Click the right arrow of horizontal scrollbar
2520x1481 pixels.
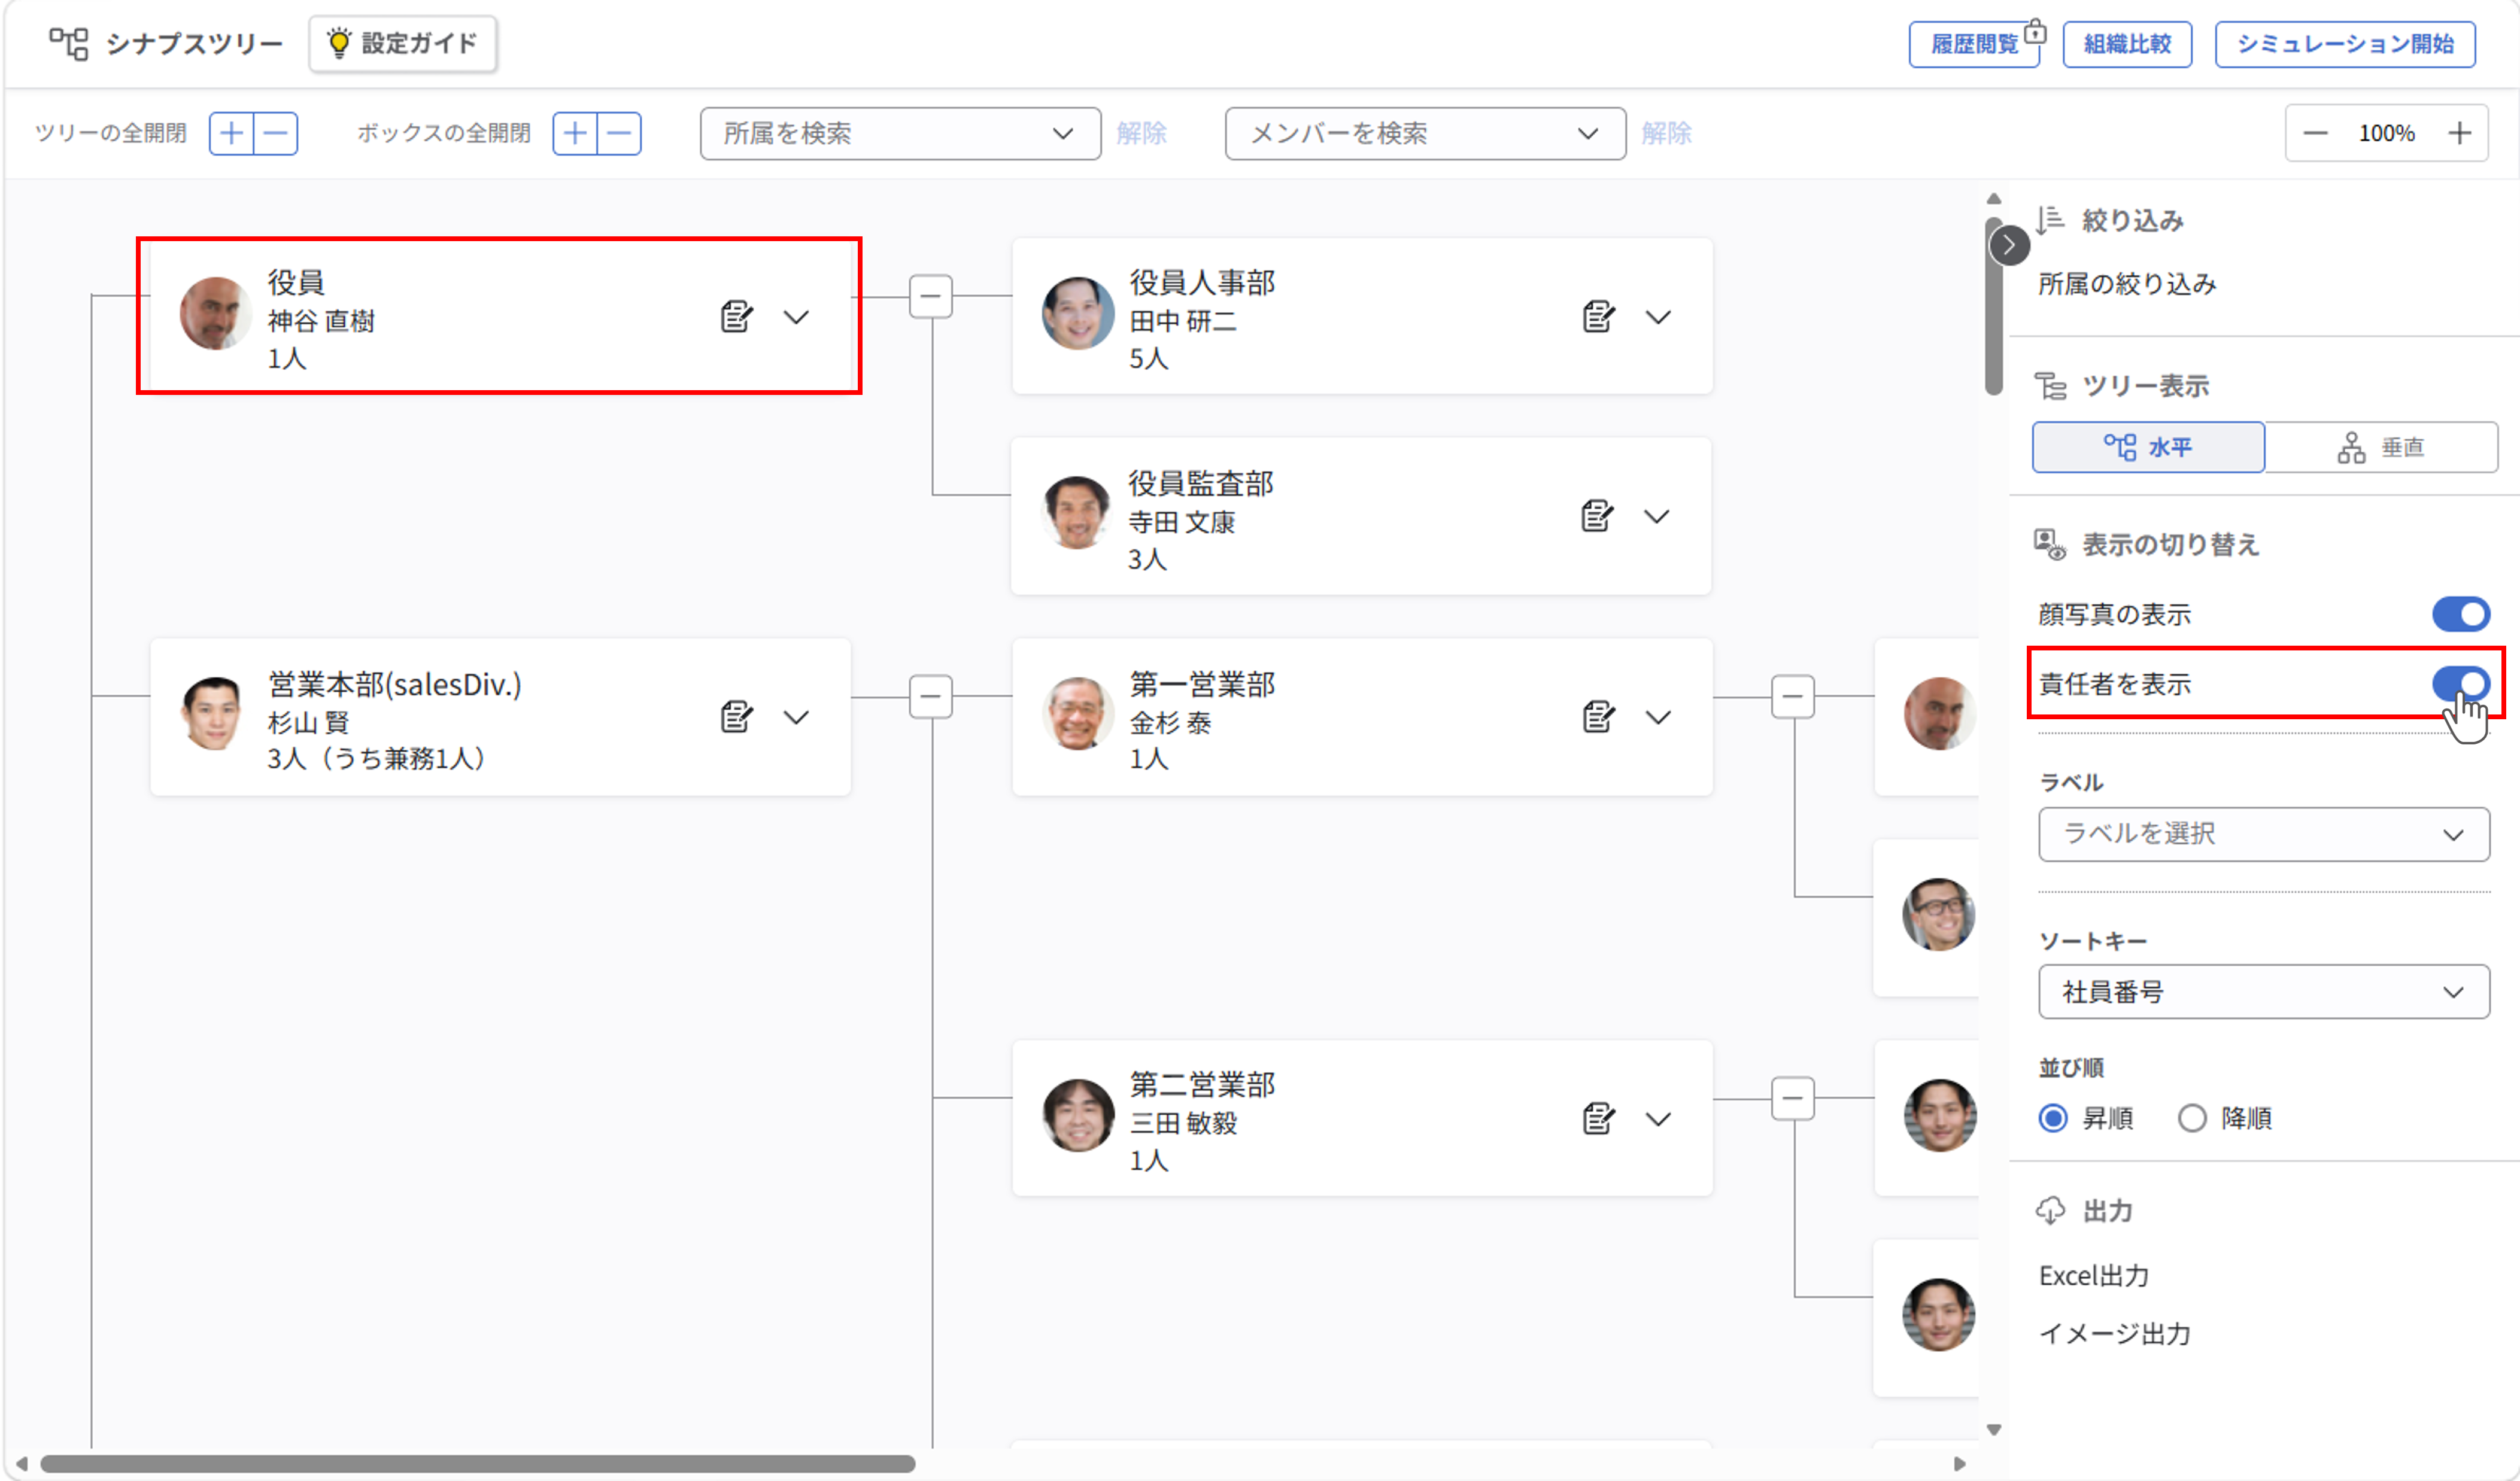1959,1464
